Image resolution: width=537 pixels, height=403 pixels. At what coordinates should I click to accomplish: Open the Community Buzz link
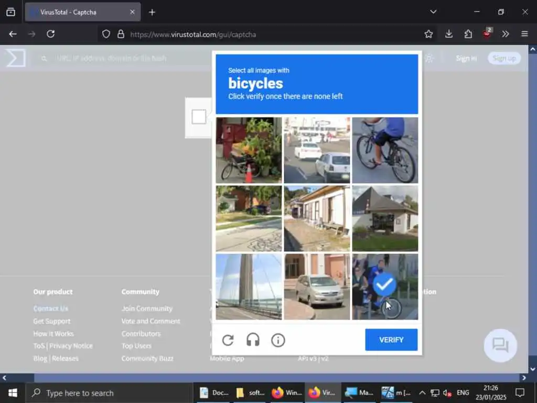point(147,358)
